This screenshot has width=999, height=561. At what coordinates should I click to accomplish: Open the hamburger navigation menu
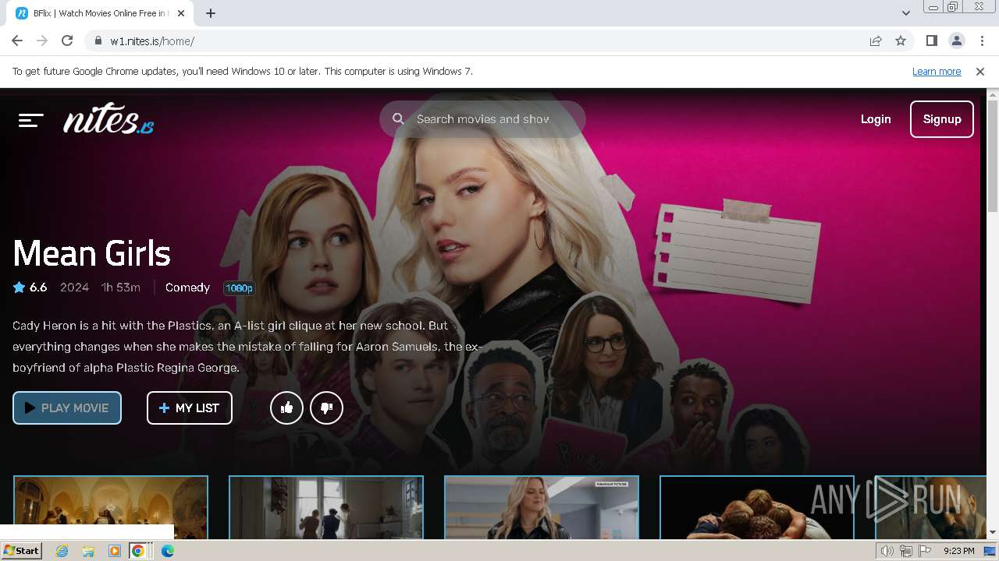[x=31, y=120]
